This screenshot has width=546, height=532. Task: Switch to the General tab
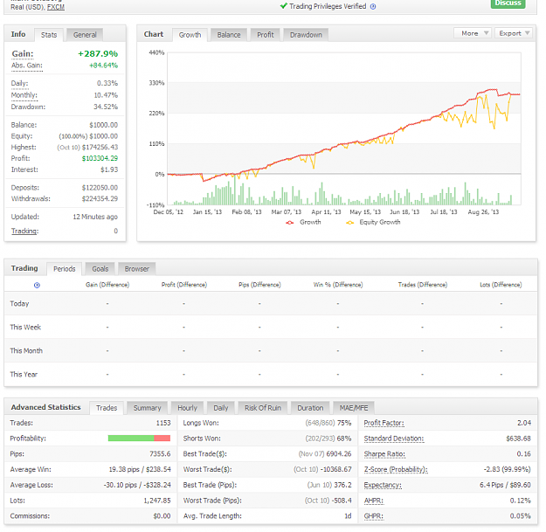click(85, 35)
